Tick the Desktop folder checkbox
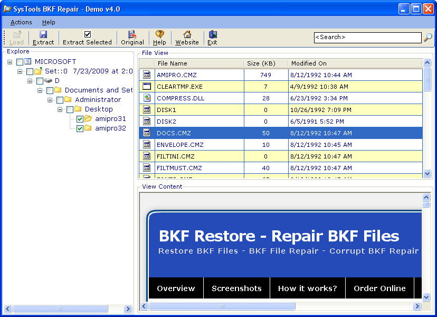437x317 pixels. coord(70,109)
